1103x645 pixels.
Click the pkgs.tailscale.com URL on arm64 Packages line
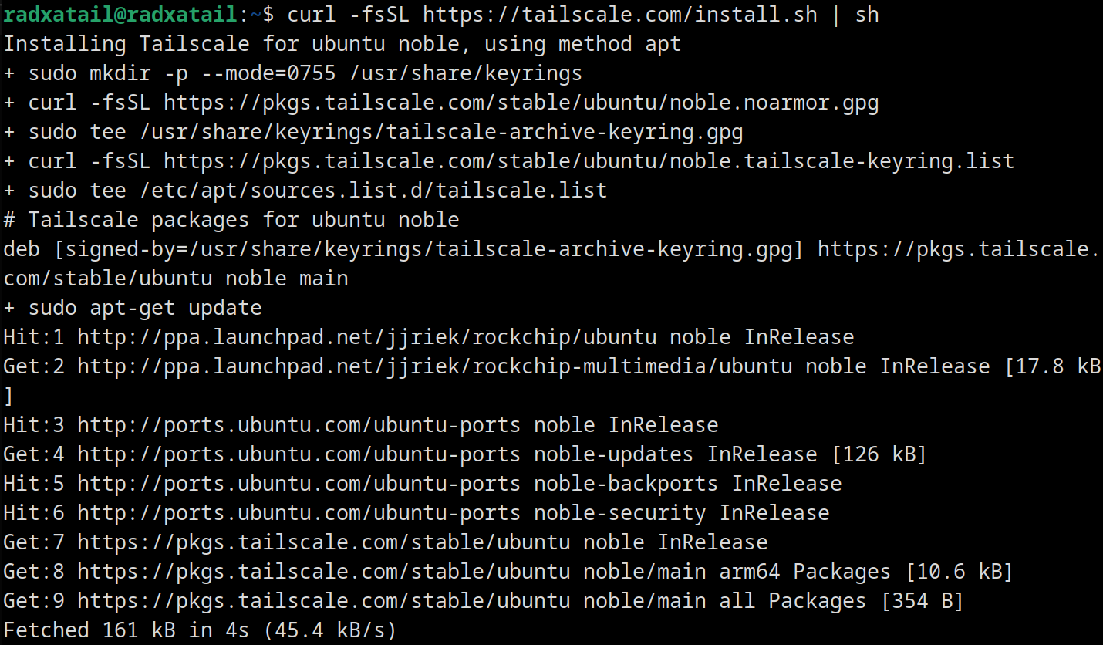(x=324, y=572)
